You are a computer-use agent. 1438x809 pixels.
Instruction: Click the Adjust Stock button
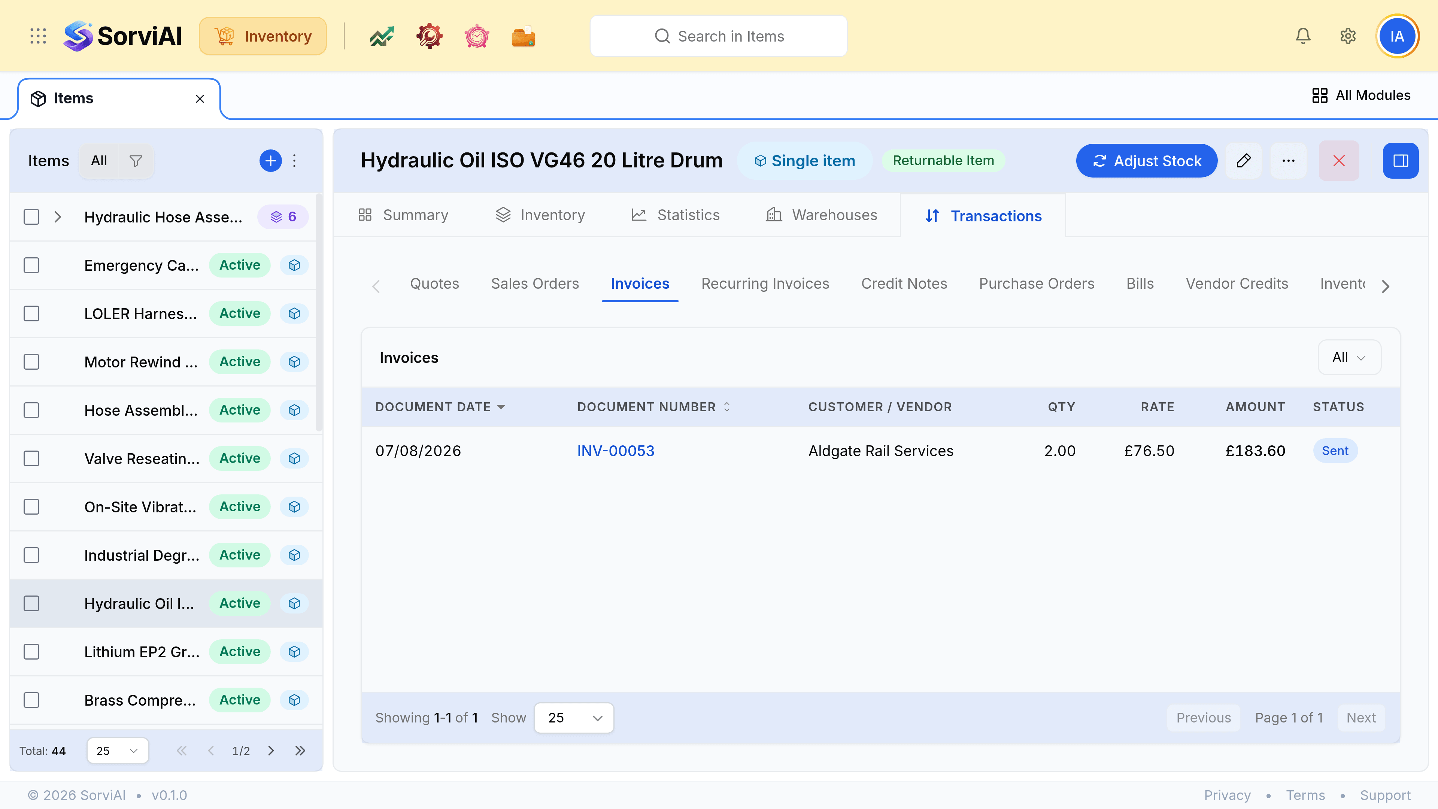click(x=1147, y=161)
